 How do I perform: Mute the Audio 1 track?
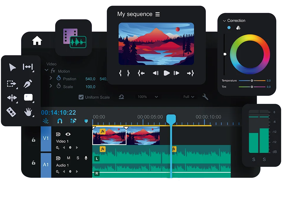(68, 158)
